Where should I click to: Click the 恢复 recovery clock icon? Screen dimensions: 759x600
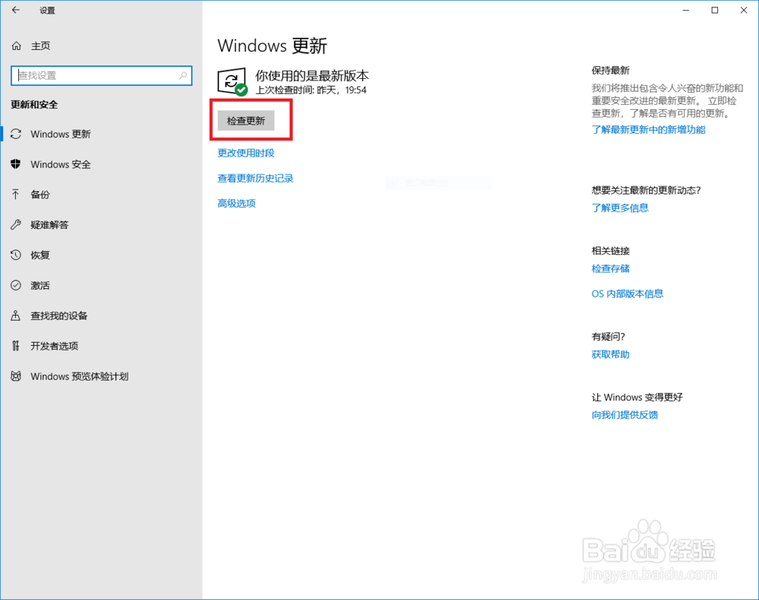click(x=16, y=255)
